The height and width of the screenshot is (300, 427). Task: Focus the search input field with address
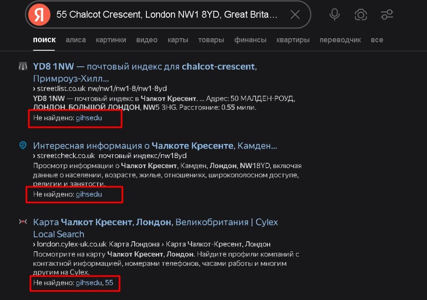[x=167, y=15]
